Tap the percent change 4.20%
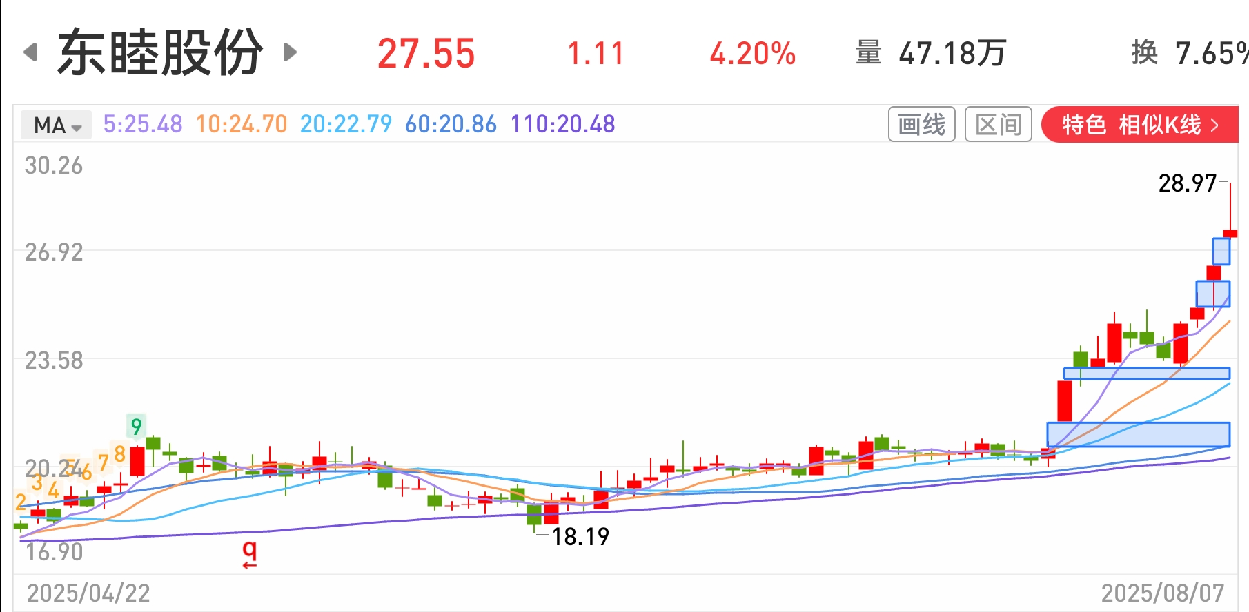Viewport: 1249px width, 612px height. [753, 54]
